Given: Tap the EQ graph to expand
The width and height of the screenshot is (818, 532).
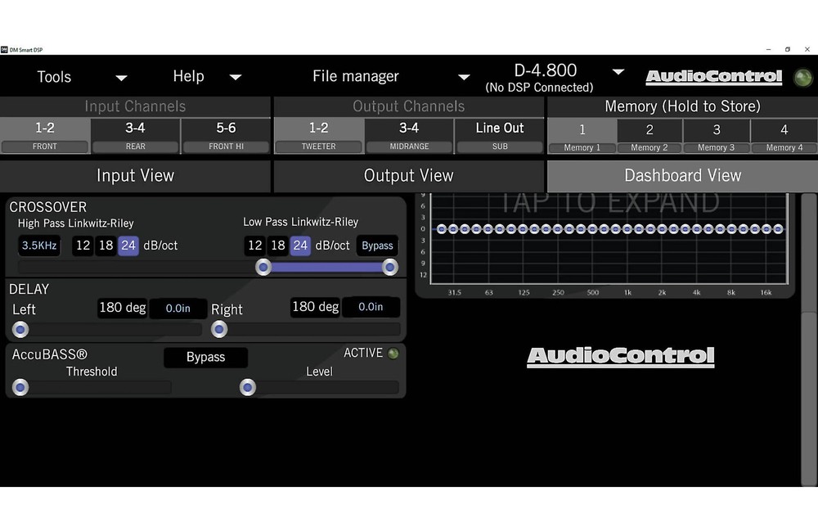Looking at the screenshot, I should [x=609, y=239].
